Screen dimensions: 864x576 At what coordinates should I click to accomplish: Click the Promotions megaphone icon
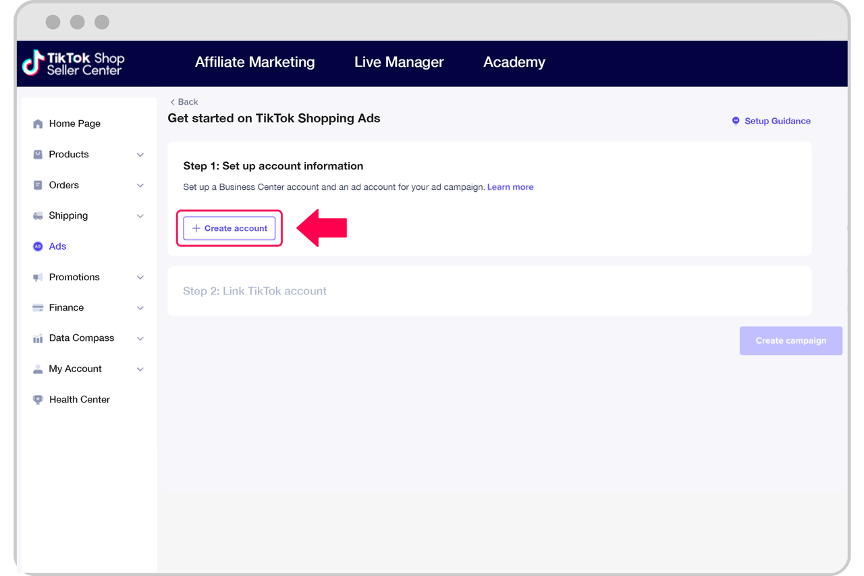(x=38, y=278)
